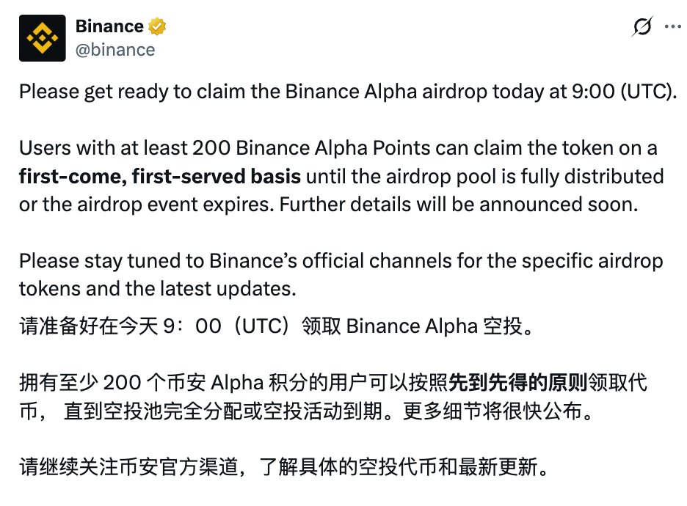Click the 'Please stay tuned to Binance's official channels' line
687x506 pixels.
pyautogui.click(x=341, y=261)
